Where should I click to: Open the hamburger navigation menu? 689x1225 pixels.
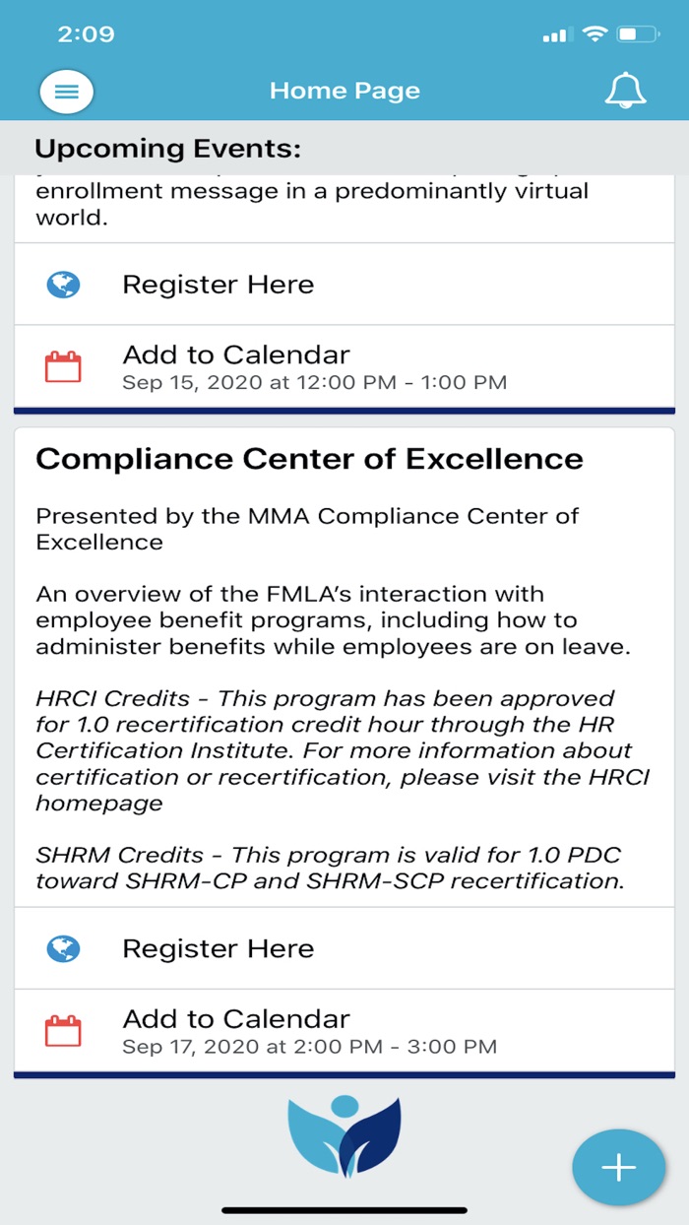tap(66, 91)
